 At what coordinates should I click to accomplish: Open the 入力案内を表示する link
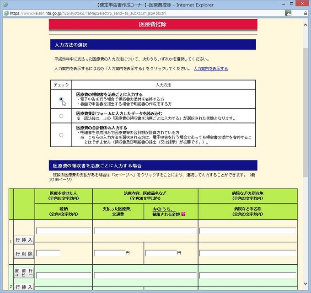click(210, 69)
